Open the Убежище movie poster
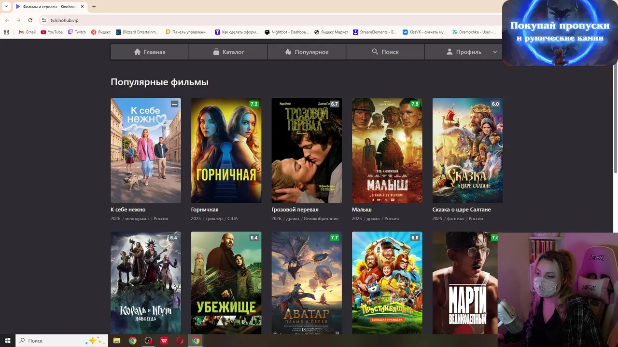This screenshot has height=347, width=618. pyautogui.click(x=226, y=283)
